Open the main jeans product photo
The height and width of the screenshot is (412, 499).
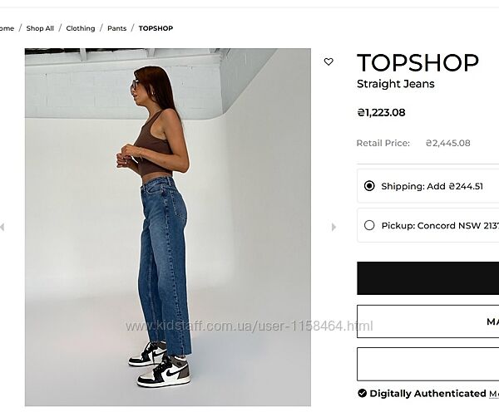pyautogui.click(x=168, y=227)
